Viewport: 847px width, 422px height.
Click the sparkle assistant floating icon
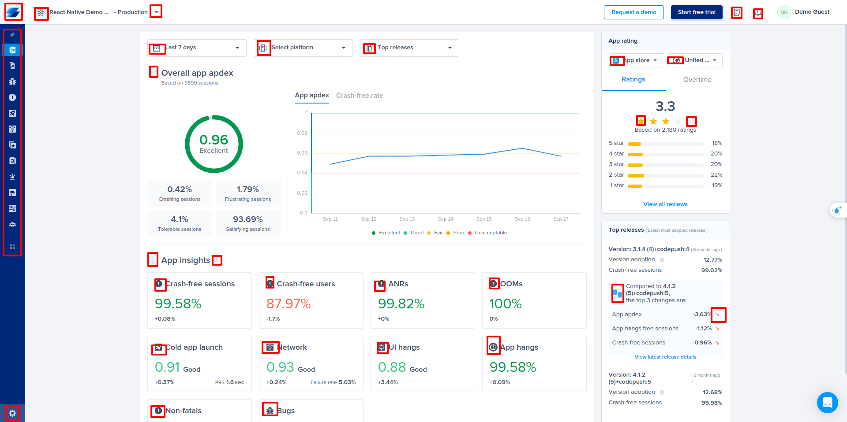click(x=837, y=210)
